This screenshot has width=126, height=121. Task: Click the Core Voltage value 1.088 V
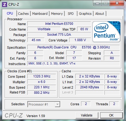tap(80, 40)
